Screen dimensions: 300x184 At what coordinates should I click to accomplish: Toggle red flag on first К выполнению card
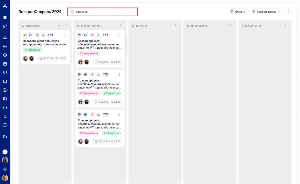coord(79,35)
